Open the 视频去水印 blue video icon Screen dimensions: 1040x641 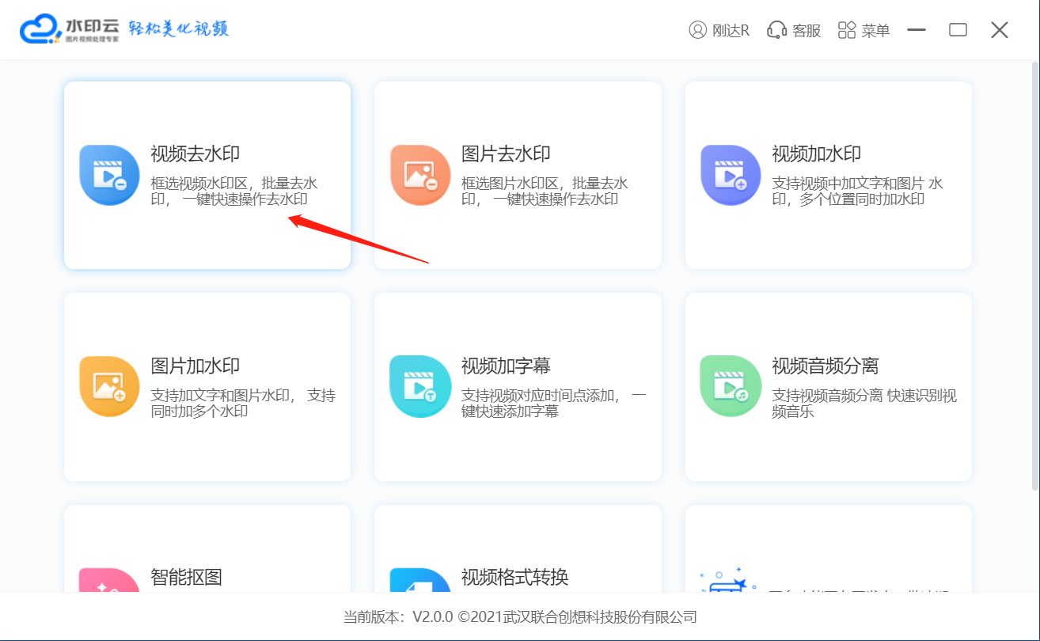(110, 175)
